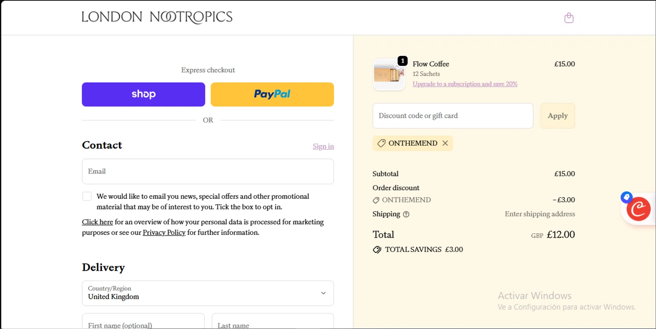Open the Click here data overview link

pos(98,222)
